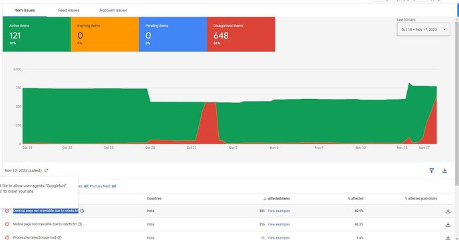Click the % affected past clicks header
The height and width of the screenshot is (240, 459).
pyautogui.click(x=421, y=198)
